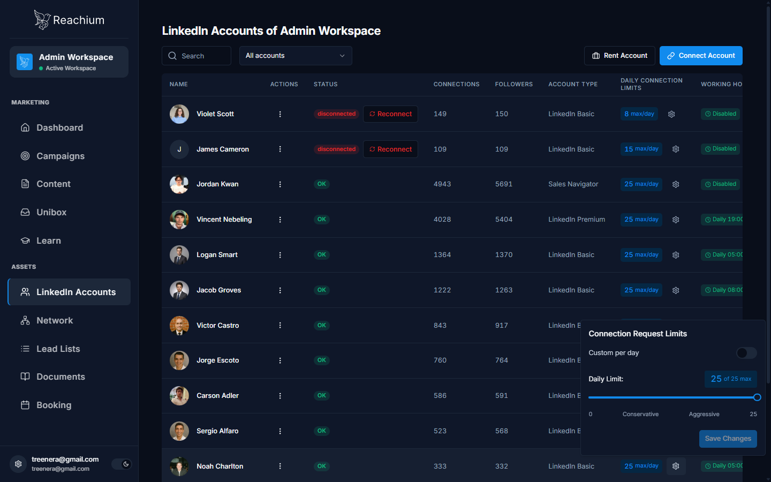Expand the All accounts filter dropdown
The width and height of the screenshot is (771, 482).
coord(296,56)
